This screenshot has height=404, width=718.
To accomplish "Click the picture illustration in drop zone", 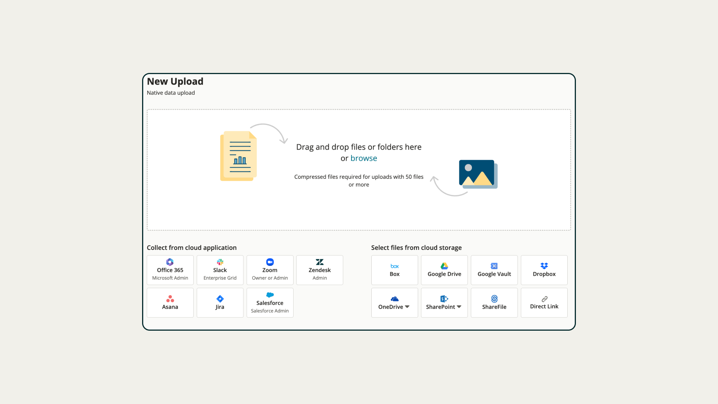I will (x=478, y=174).
